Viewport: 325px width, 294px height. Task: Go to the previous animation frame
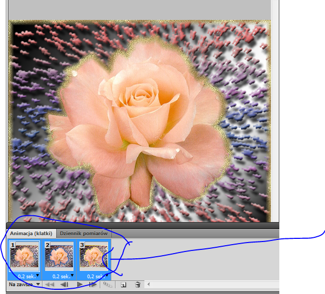click(65, 284)
